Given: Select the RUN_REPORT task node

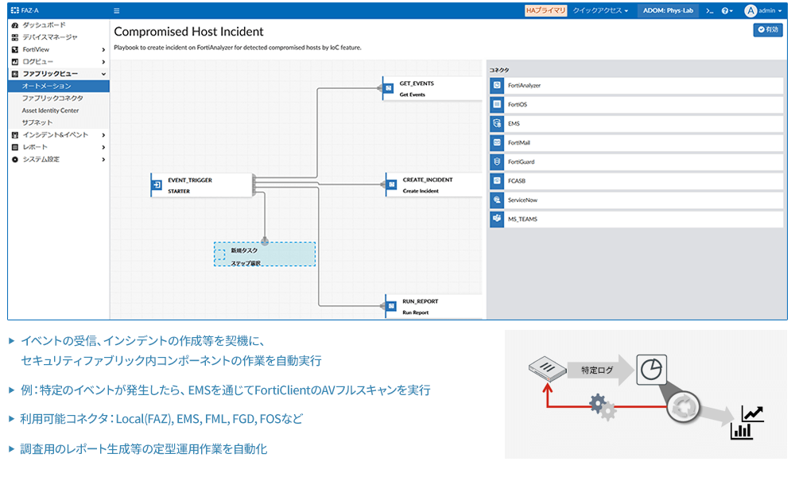Looking at the screenshot, I should pos(433,306).
